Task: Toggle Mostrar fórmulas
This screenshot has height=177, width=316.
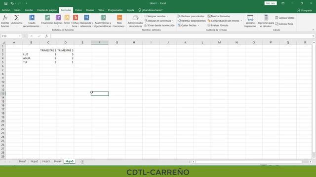Action: (219, 16)
